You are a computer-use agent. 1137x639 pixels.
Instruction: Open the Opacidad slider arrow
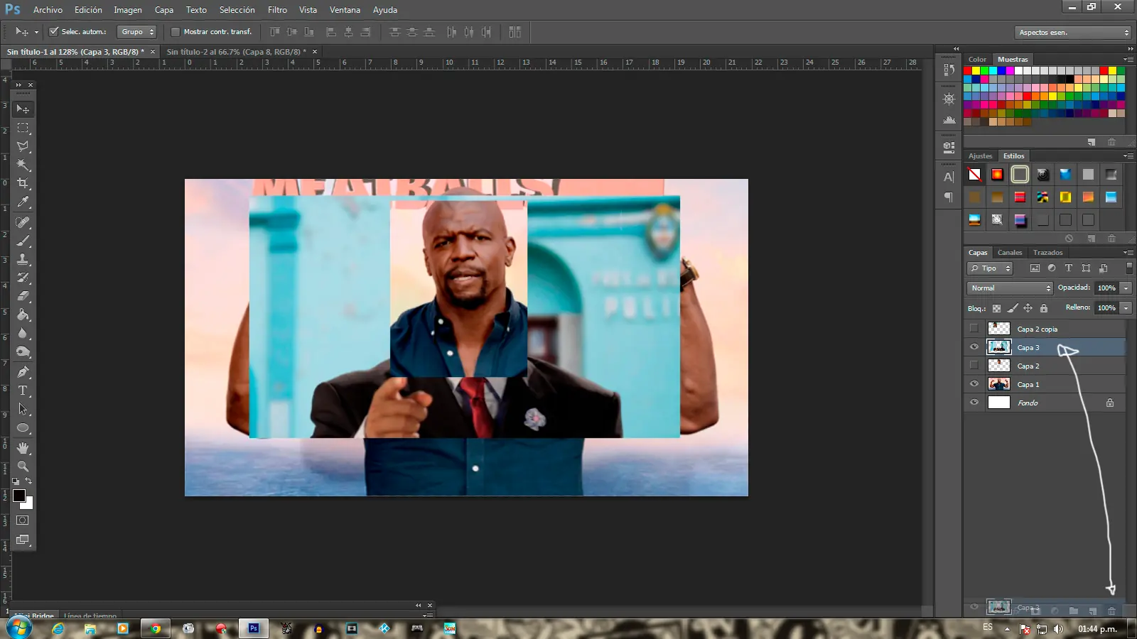coord(1126,288)
